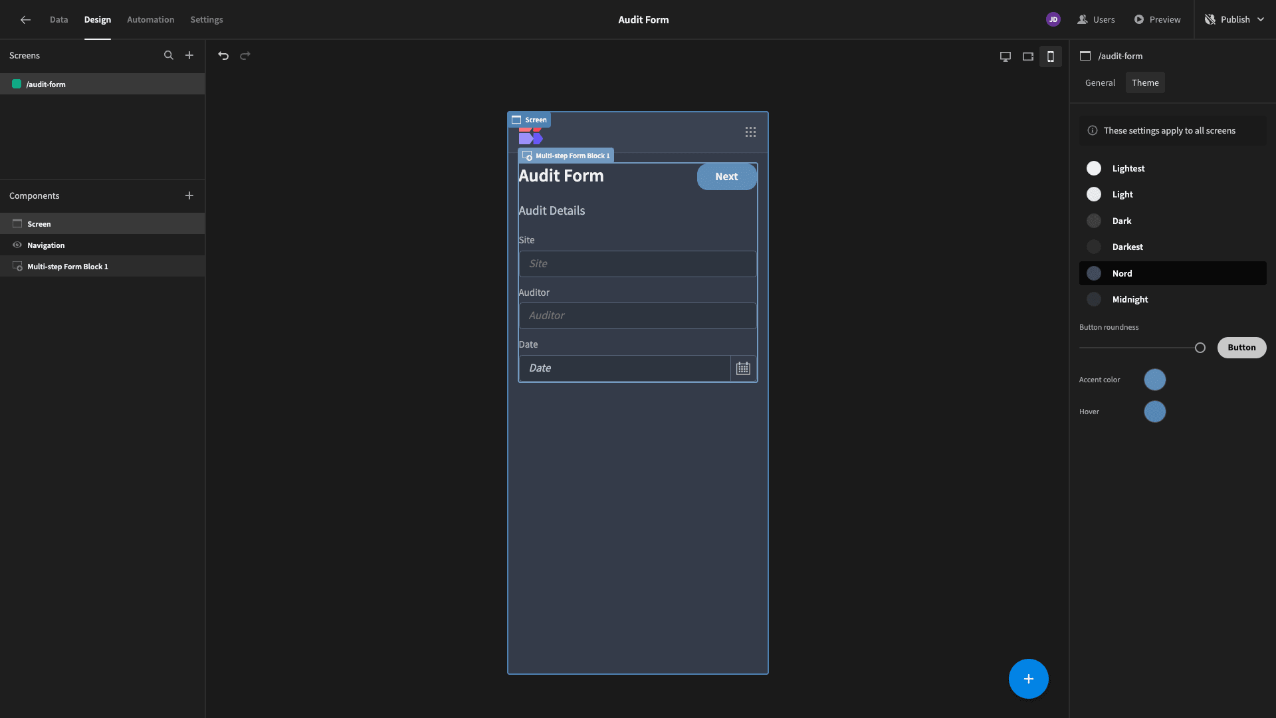Click the blue floating add button

(1028, 679)
